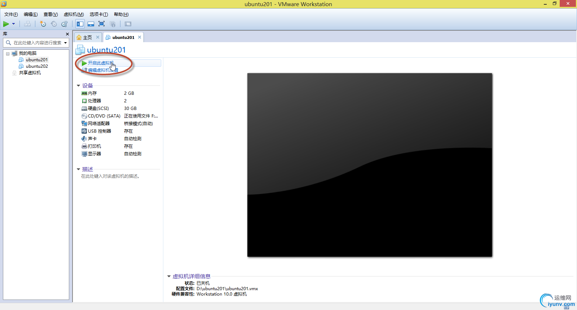Click the 硬盘(SCSI) hard disk icon

84,108
